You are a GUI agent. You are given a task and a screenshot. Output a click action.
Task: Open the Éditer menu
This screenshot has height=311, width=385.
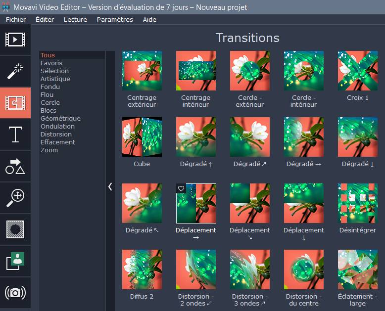click(45, 19)
